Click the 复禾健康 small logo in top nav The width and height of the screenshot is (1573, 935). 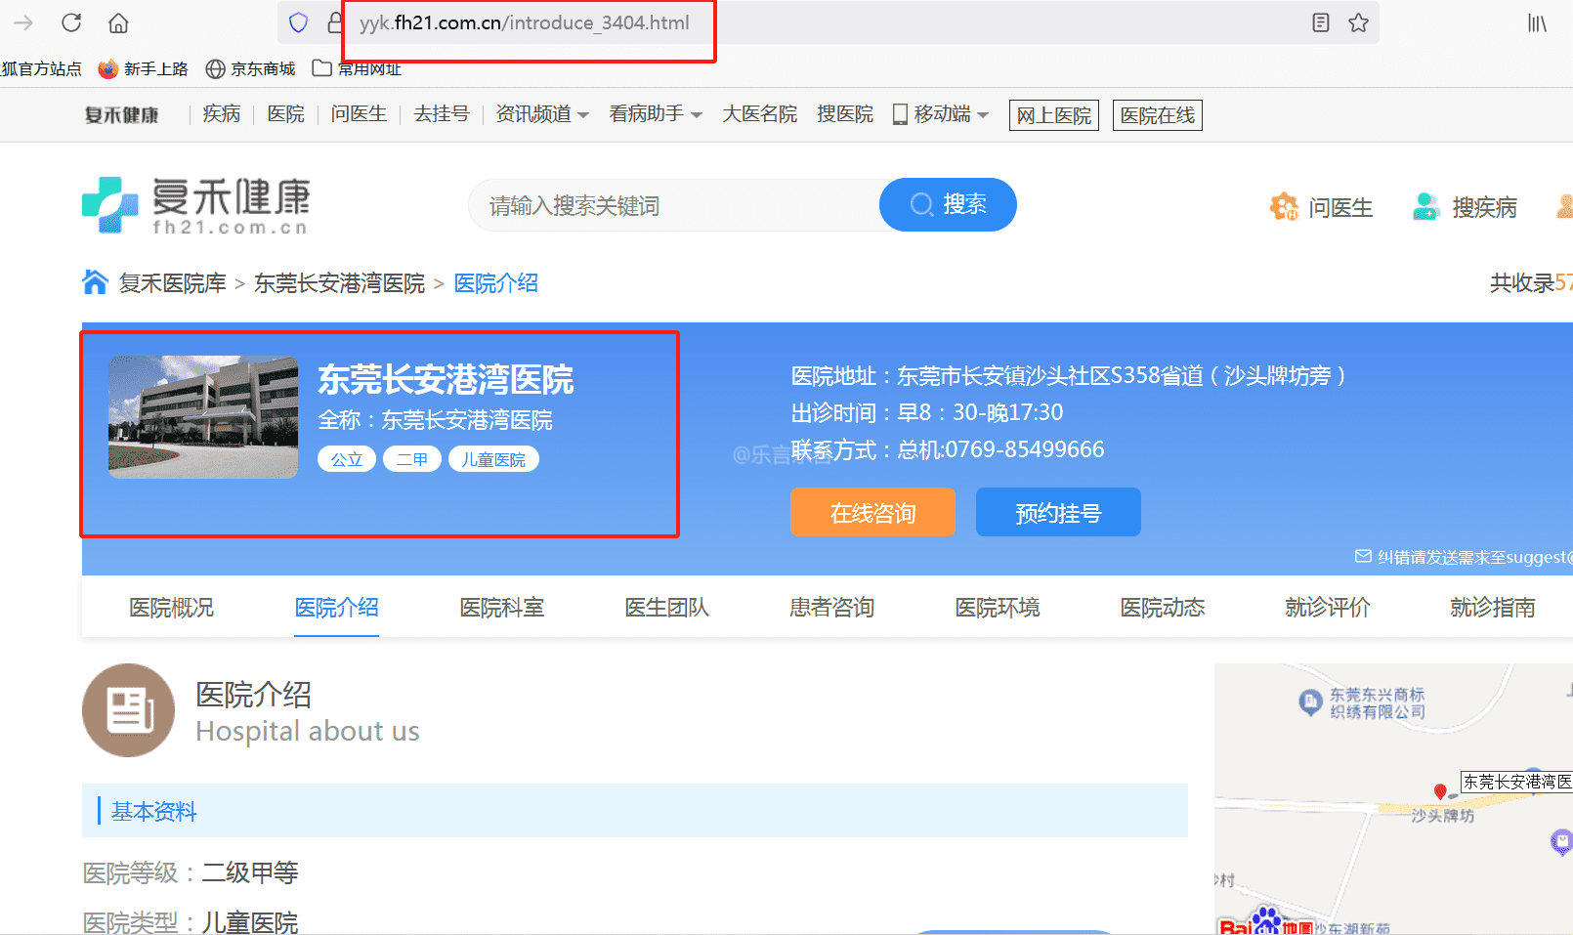(121, 115)
